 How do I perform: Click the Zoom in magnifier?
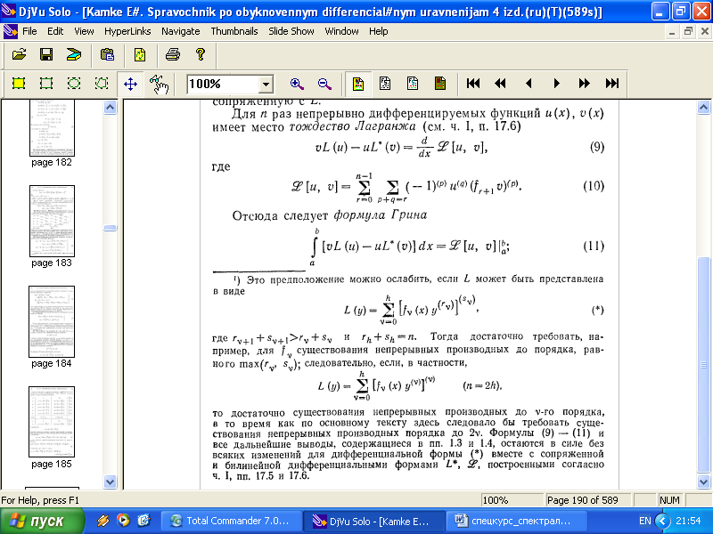(x=297, y=84)
